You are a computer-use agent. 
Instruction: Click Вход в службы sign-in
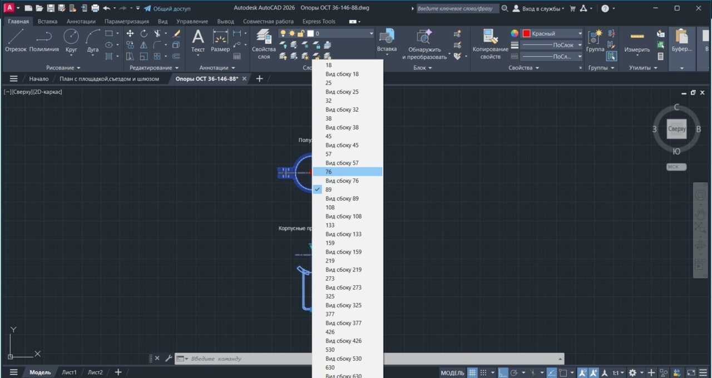[x=538, y=8]
